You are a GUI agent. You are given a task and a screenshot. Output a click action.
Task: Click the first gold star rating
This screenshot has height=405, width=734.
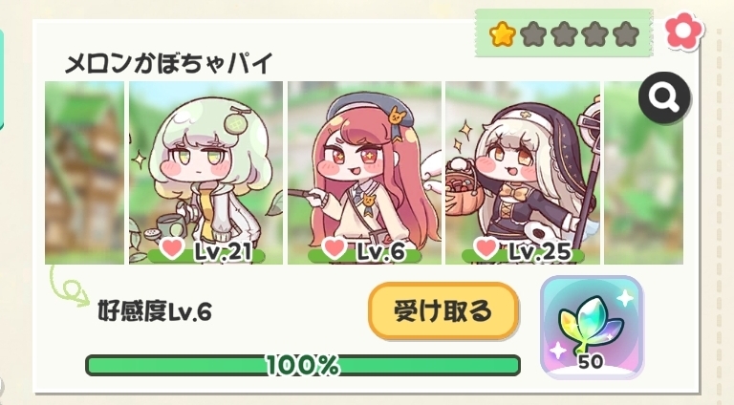503,34
